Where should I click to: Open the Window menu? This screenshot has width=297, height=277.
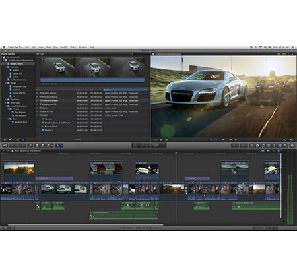[x=82, y=47]
